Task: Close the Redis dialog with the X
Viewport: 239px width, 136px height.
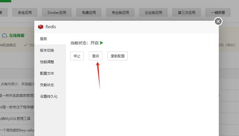Action: 218,21
